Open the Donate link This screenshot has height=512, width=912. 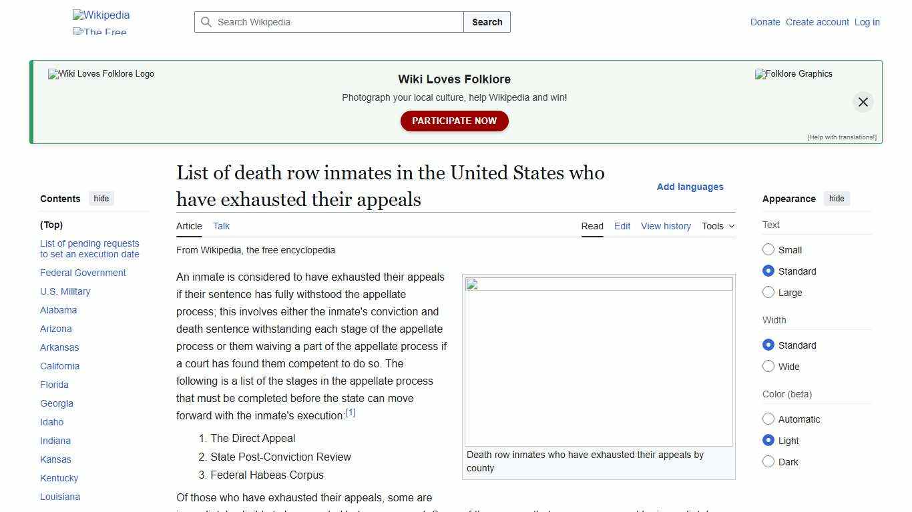pyautogui.click(x=765, y=22)
